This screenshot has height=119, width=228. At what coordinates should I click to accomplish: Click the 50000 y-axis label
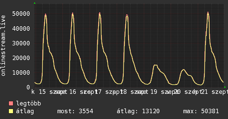[x=21, y=14]
